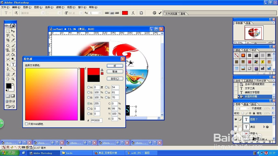Select the Type tool in toolbox
This screenshot has height=156, width=278.
[13, 64]
